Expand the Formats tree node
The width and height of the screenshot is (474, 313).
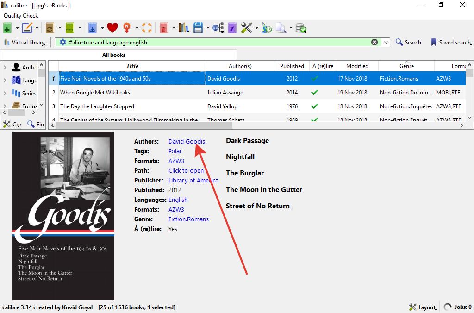(5, 106)
